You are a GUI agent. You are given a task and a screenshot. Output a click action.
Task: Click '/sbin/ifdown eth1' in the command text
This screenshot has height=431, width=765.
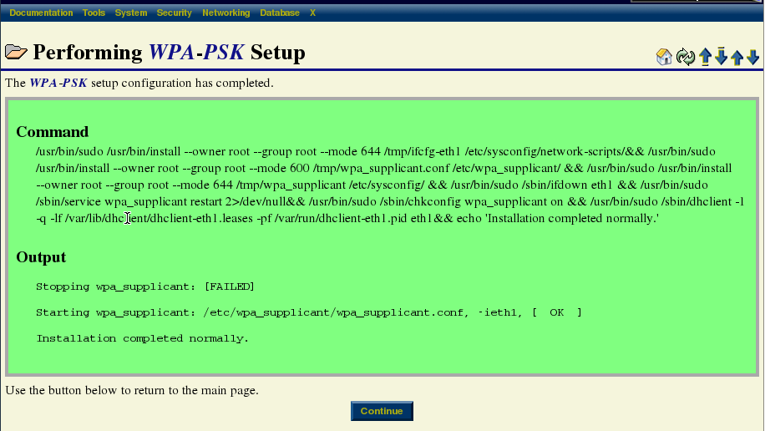click(567, 185)
